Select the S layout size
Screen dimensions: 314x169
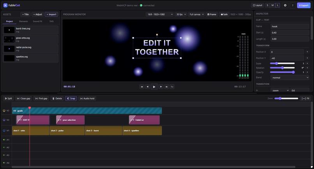coord(267,5)
